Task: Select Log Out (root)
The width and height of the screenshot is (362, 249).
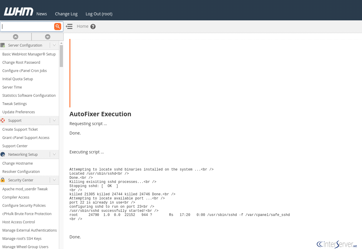Action: (x=99, y=14)
